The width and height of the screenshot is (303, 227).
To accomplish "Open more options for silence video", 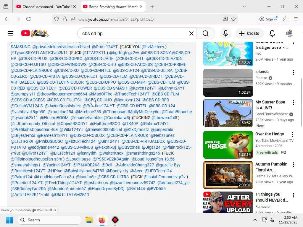I will [293, 72].
